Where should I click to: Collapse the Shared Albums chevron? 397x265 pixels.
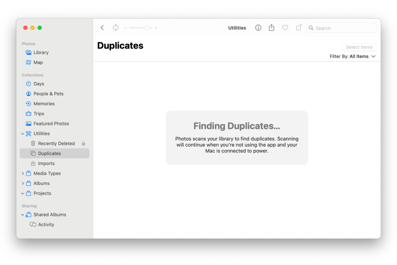(23, 215)
